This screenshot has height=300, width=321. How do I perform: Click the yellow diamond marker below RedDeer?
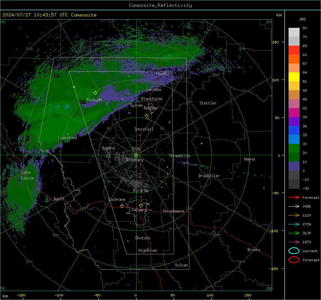pyautogui.click(x=147, y=116)
